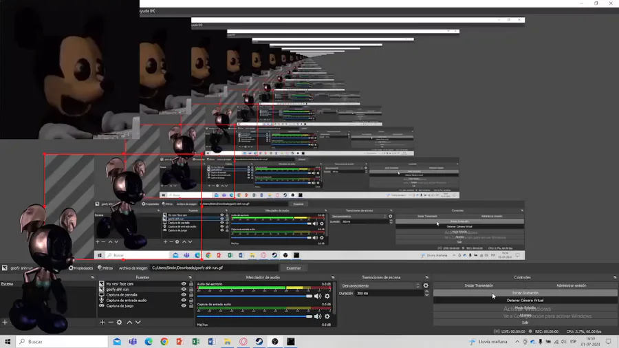
Task: Open File Explorer from taskbar
Action: (228, 342)
